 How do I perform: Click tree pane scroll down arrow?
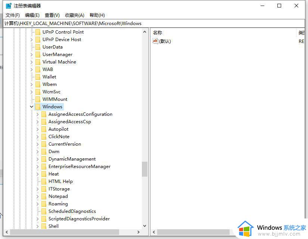[x=145, y=226]
